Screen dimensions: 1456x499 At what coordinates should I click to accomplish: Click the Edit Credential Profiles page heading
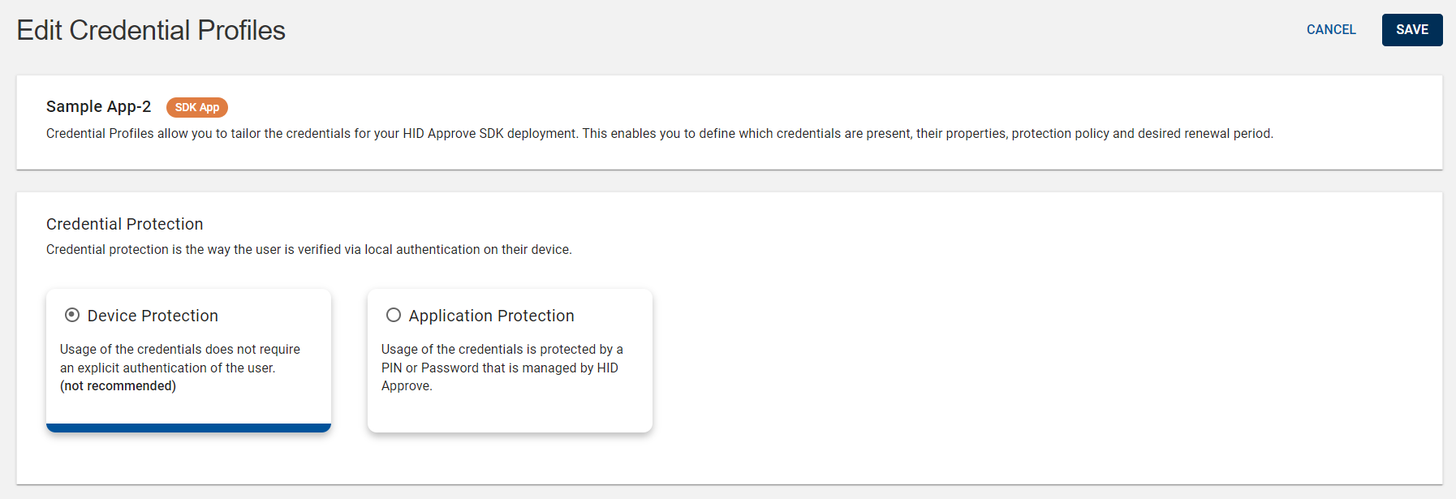click(151, 31)
